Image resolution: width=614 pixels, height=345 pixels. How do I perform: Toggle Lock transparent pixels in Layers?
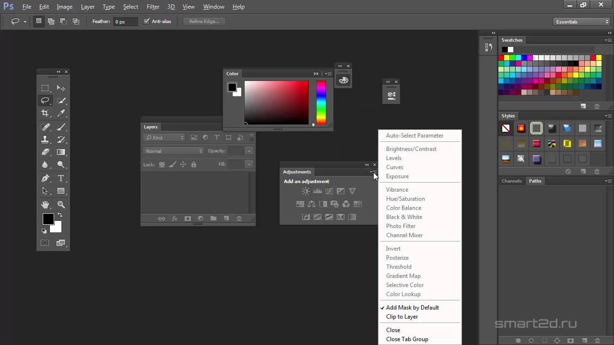point(162,164)
